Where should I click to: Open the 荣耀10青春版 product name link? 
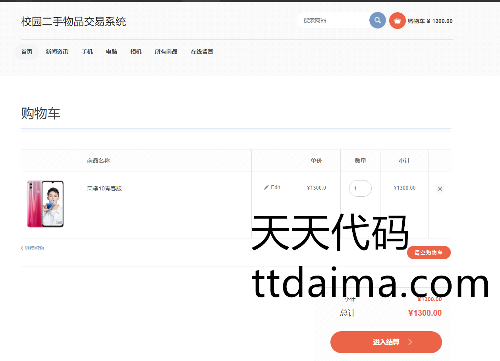click(x=104, y=188)
